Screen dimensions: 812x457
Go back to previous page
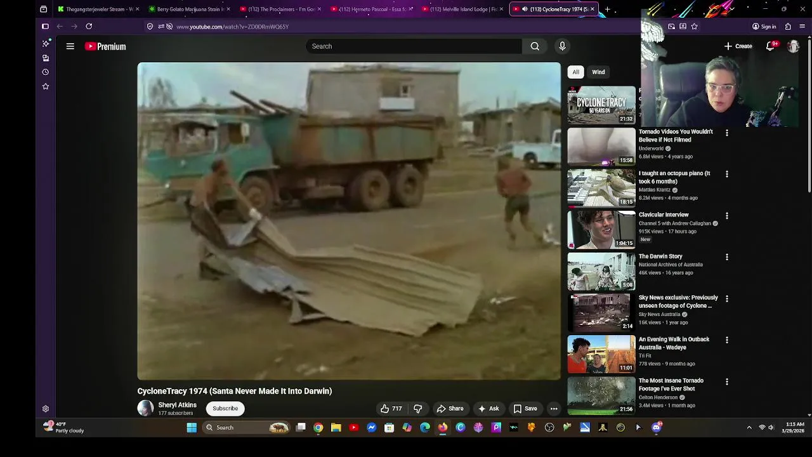point(60,26)
